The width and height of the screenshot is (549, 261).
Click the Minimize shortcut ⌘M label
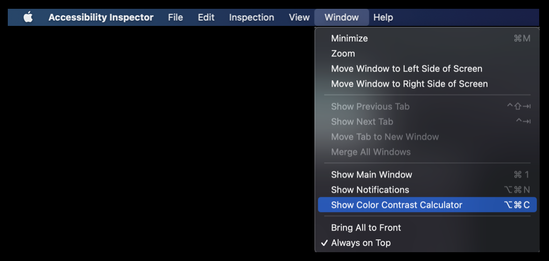[521, 38]
